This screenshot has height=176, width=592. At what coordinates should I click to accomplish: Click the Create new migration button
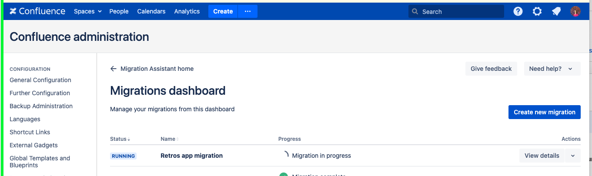(544, 112)
